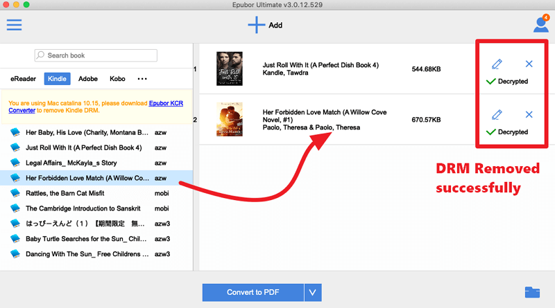555x308 pixels.
Task: Click the Add label text
Action: pos(275,25)
